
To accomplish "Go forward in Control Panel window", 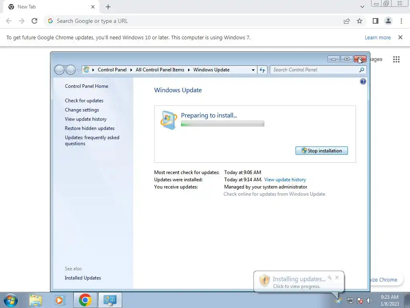I will point(70,70).
